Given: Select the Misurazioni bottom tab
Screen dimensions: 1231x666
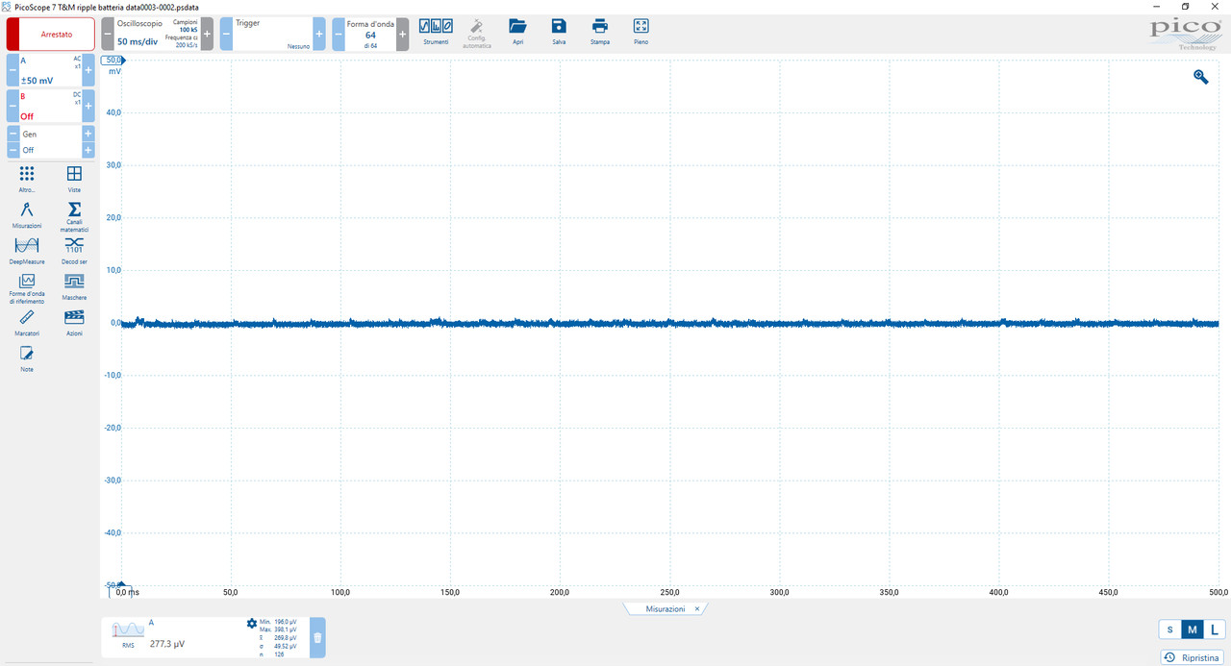Looking at the screenshot, I should (665, 609).
